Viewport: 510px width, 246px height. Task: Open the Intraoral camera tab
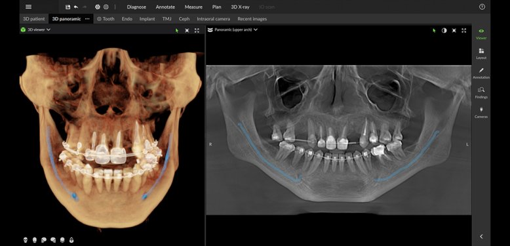coord(213,19)
